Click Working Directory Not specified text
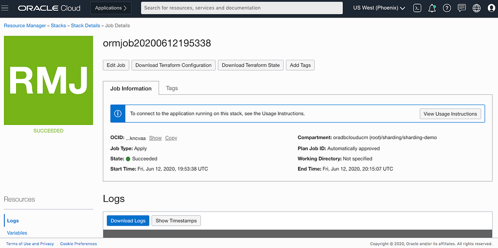Viewport: 498px width, 248px height. pos(357,159)
